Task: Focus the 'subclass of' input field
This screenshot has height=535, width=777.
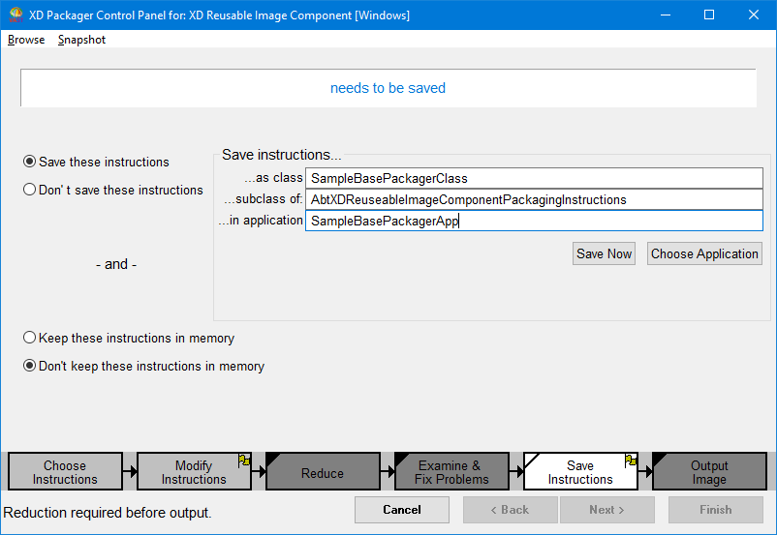Action: point(533,199)
